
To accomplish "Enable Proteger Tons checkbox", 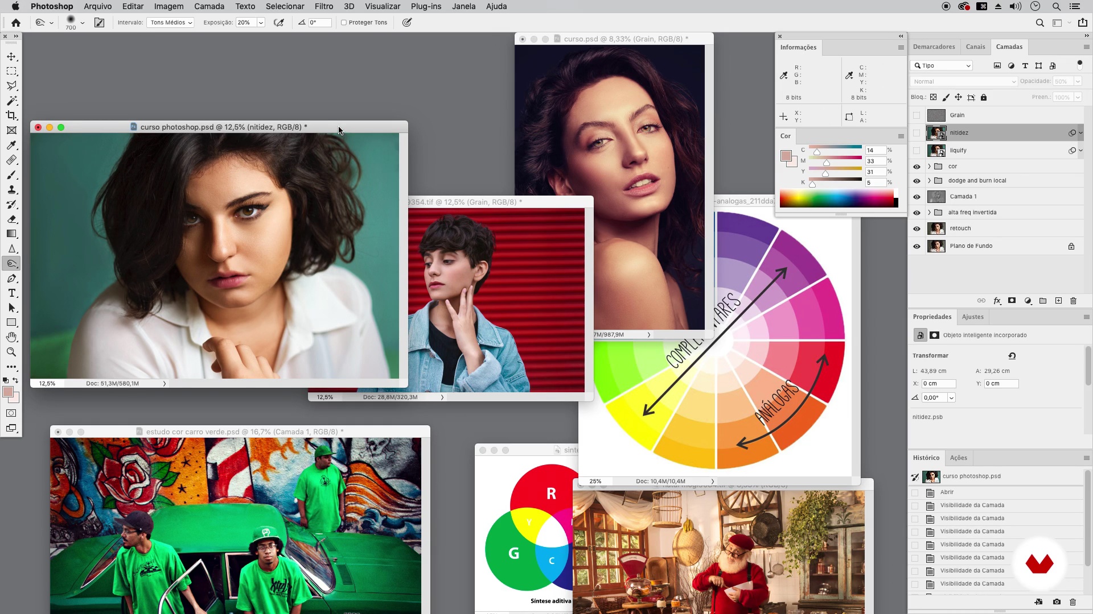I will coord(344,23).
